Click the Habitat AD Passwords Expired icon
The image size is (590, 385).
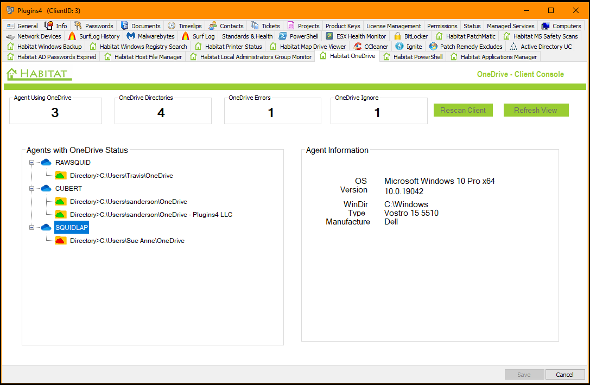[10, 57]
